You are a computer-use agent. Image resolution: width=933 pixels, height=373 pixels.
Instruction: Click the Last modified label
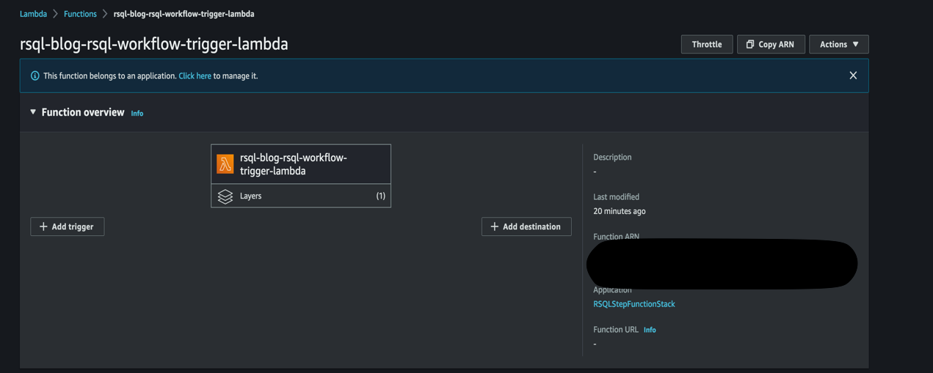(616, 197)
